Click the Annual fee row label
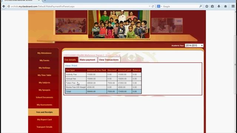This screenshot has height=133, width=237. pyautogui.click(x=71, y=79)
